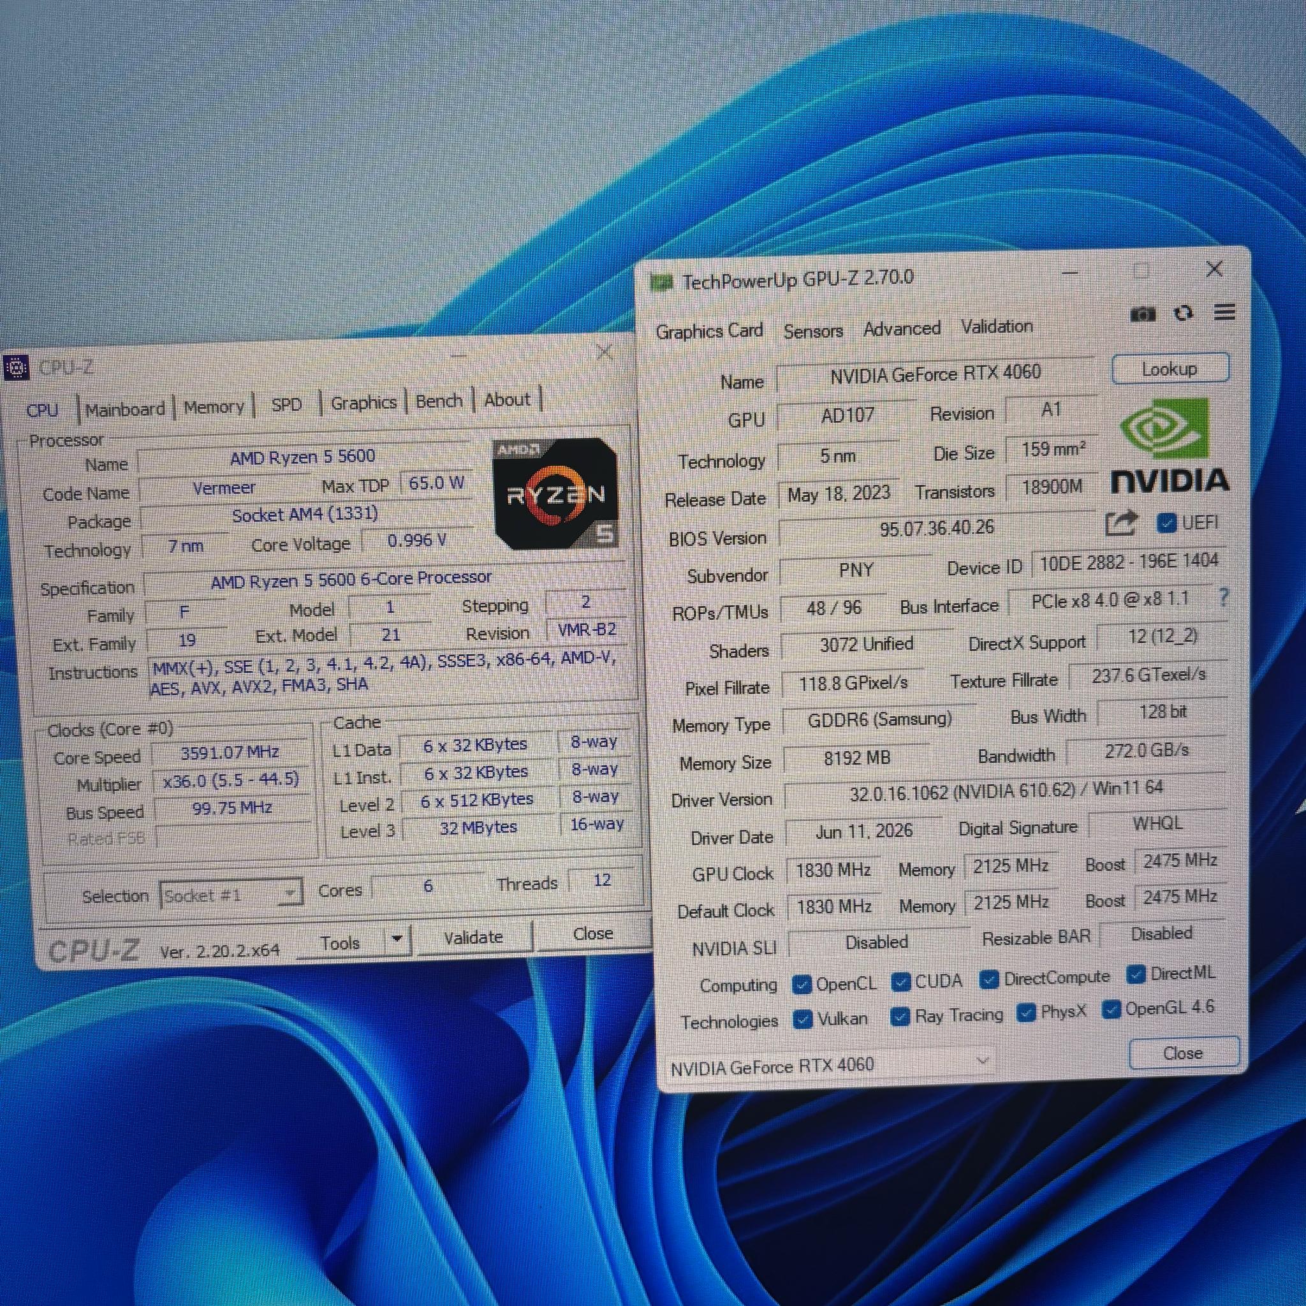Select the Bench tab in CPU-Z
The image size is (1306, 1306).
coord(439,401)
